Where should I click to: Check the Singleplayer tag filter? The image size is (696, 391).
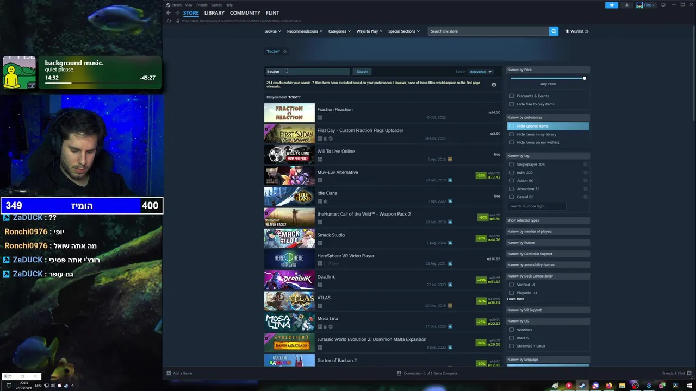pos(512,165)
